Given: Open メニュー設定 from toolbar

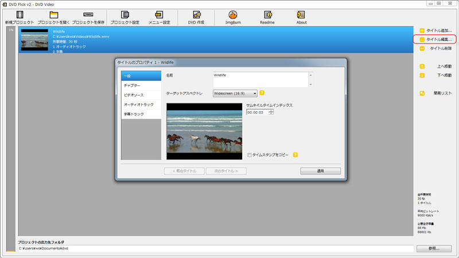Looking at the screenshot, I should tap(159, 14).
